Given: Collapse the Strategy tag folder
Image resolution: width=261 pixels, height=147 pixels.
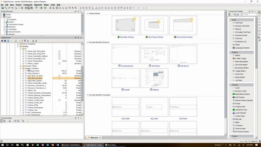Looking at the screenshot, I should pyautogui.click(x=18, y=46).
